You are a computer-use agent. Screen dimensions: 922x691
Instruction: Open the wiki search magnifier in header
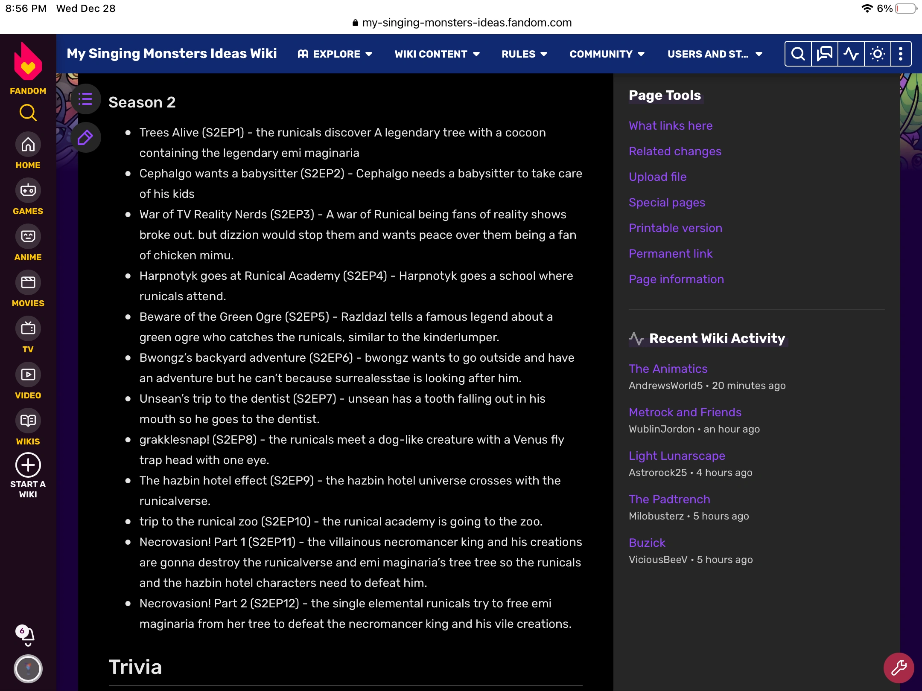pos(798,54)
